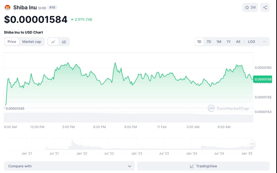Image resolution: width=277 pixels, height=173 pixels.
Task: Switch to candlestick chart icon
Action: [x=64, y=42]
